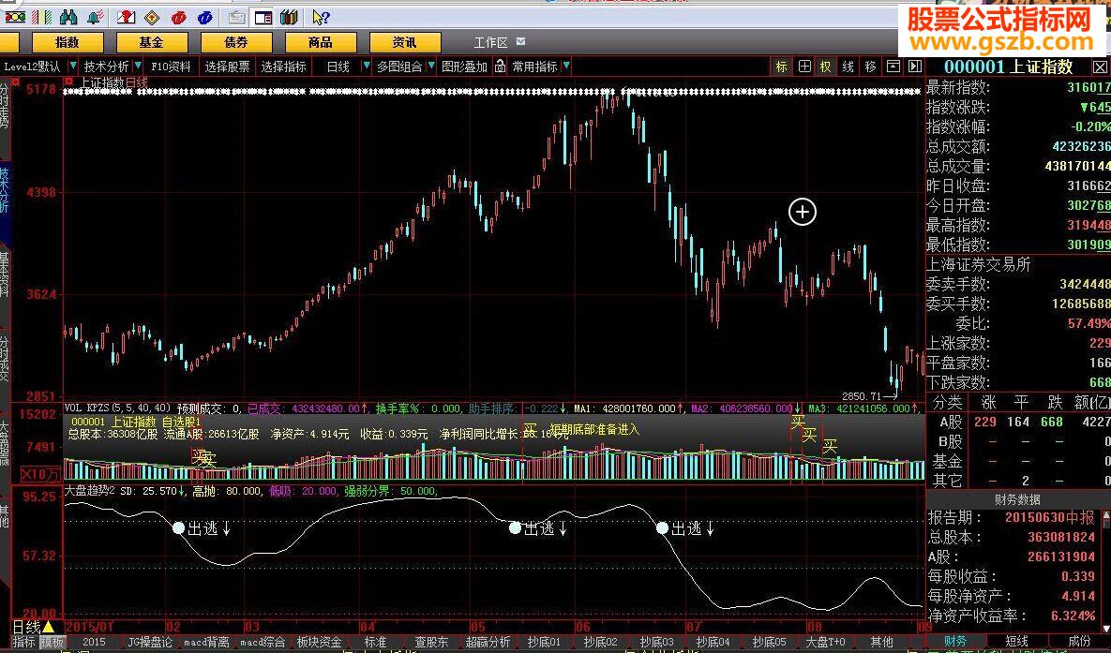The image size is (1111, 653).
Task: Click the red circular info icon
Action: click(x=178, y=17)
